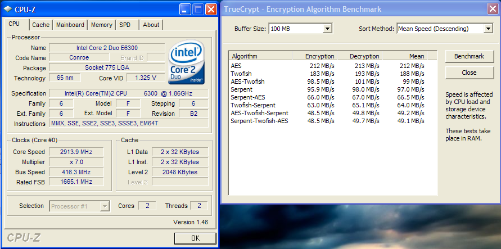This screenshot has height=249, width=501.
Task: Sort by the Mean column header
Action: 405,56
